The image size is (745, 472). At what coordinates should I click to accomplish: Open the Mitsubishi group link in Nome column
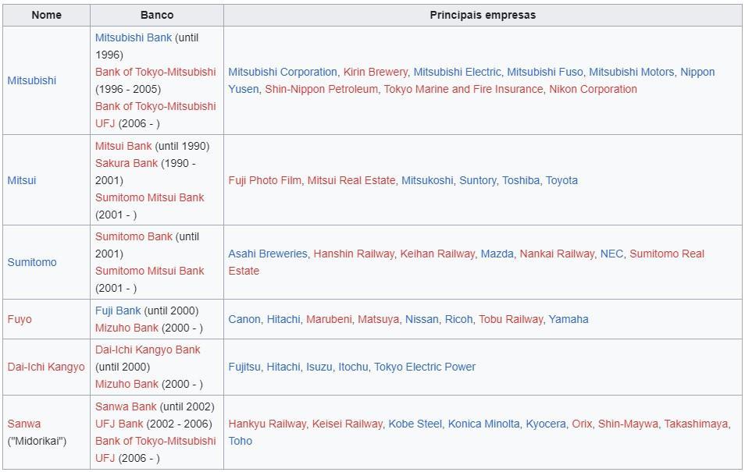[x=32, y=80]
